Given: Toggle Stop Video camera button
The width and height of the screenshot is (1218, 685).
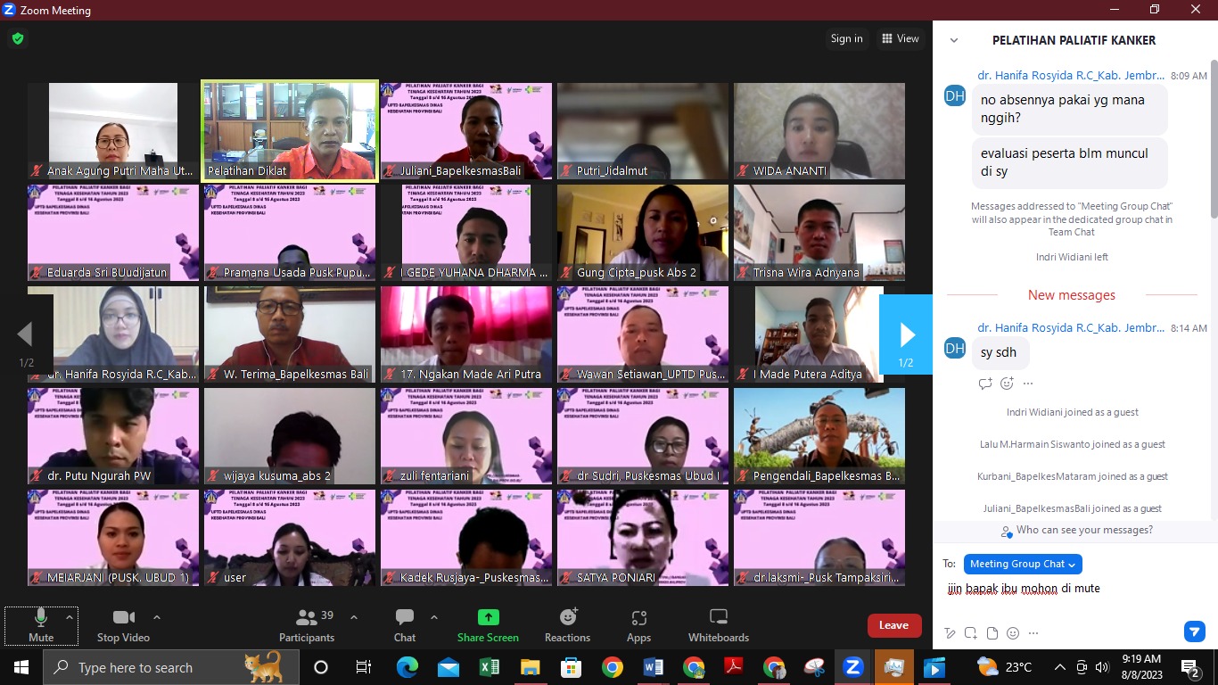Looking at the screenshot, I should pyautogui.click(x=123, y=623).
